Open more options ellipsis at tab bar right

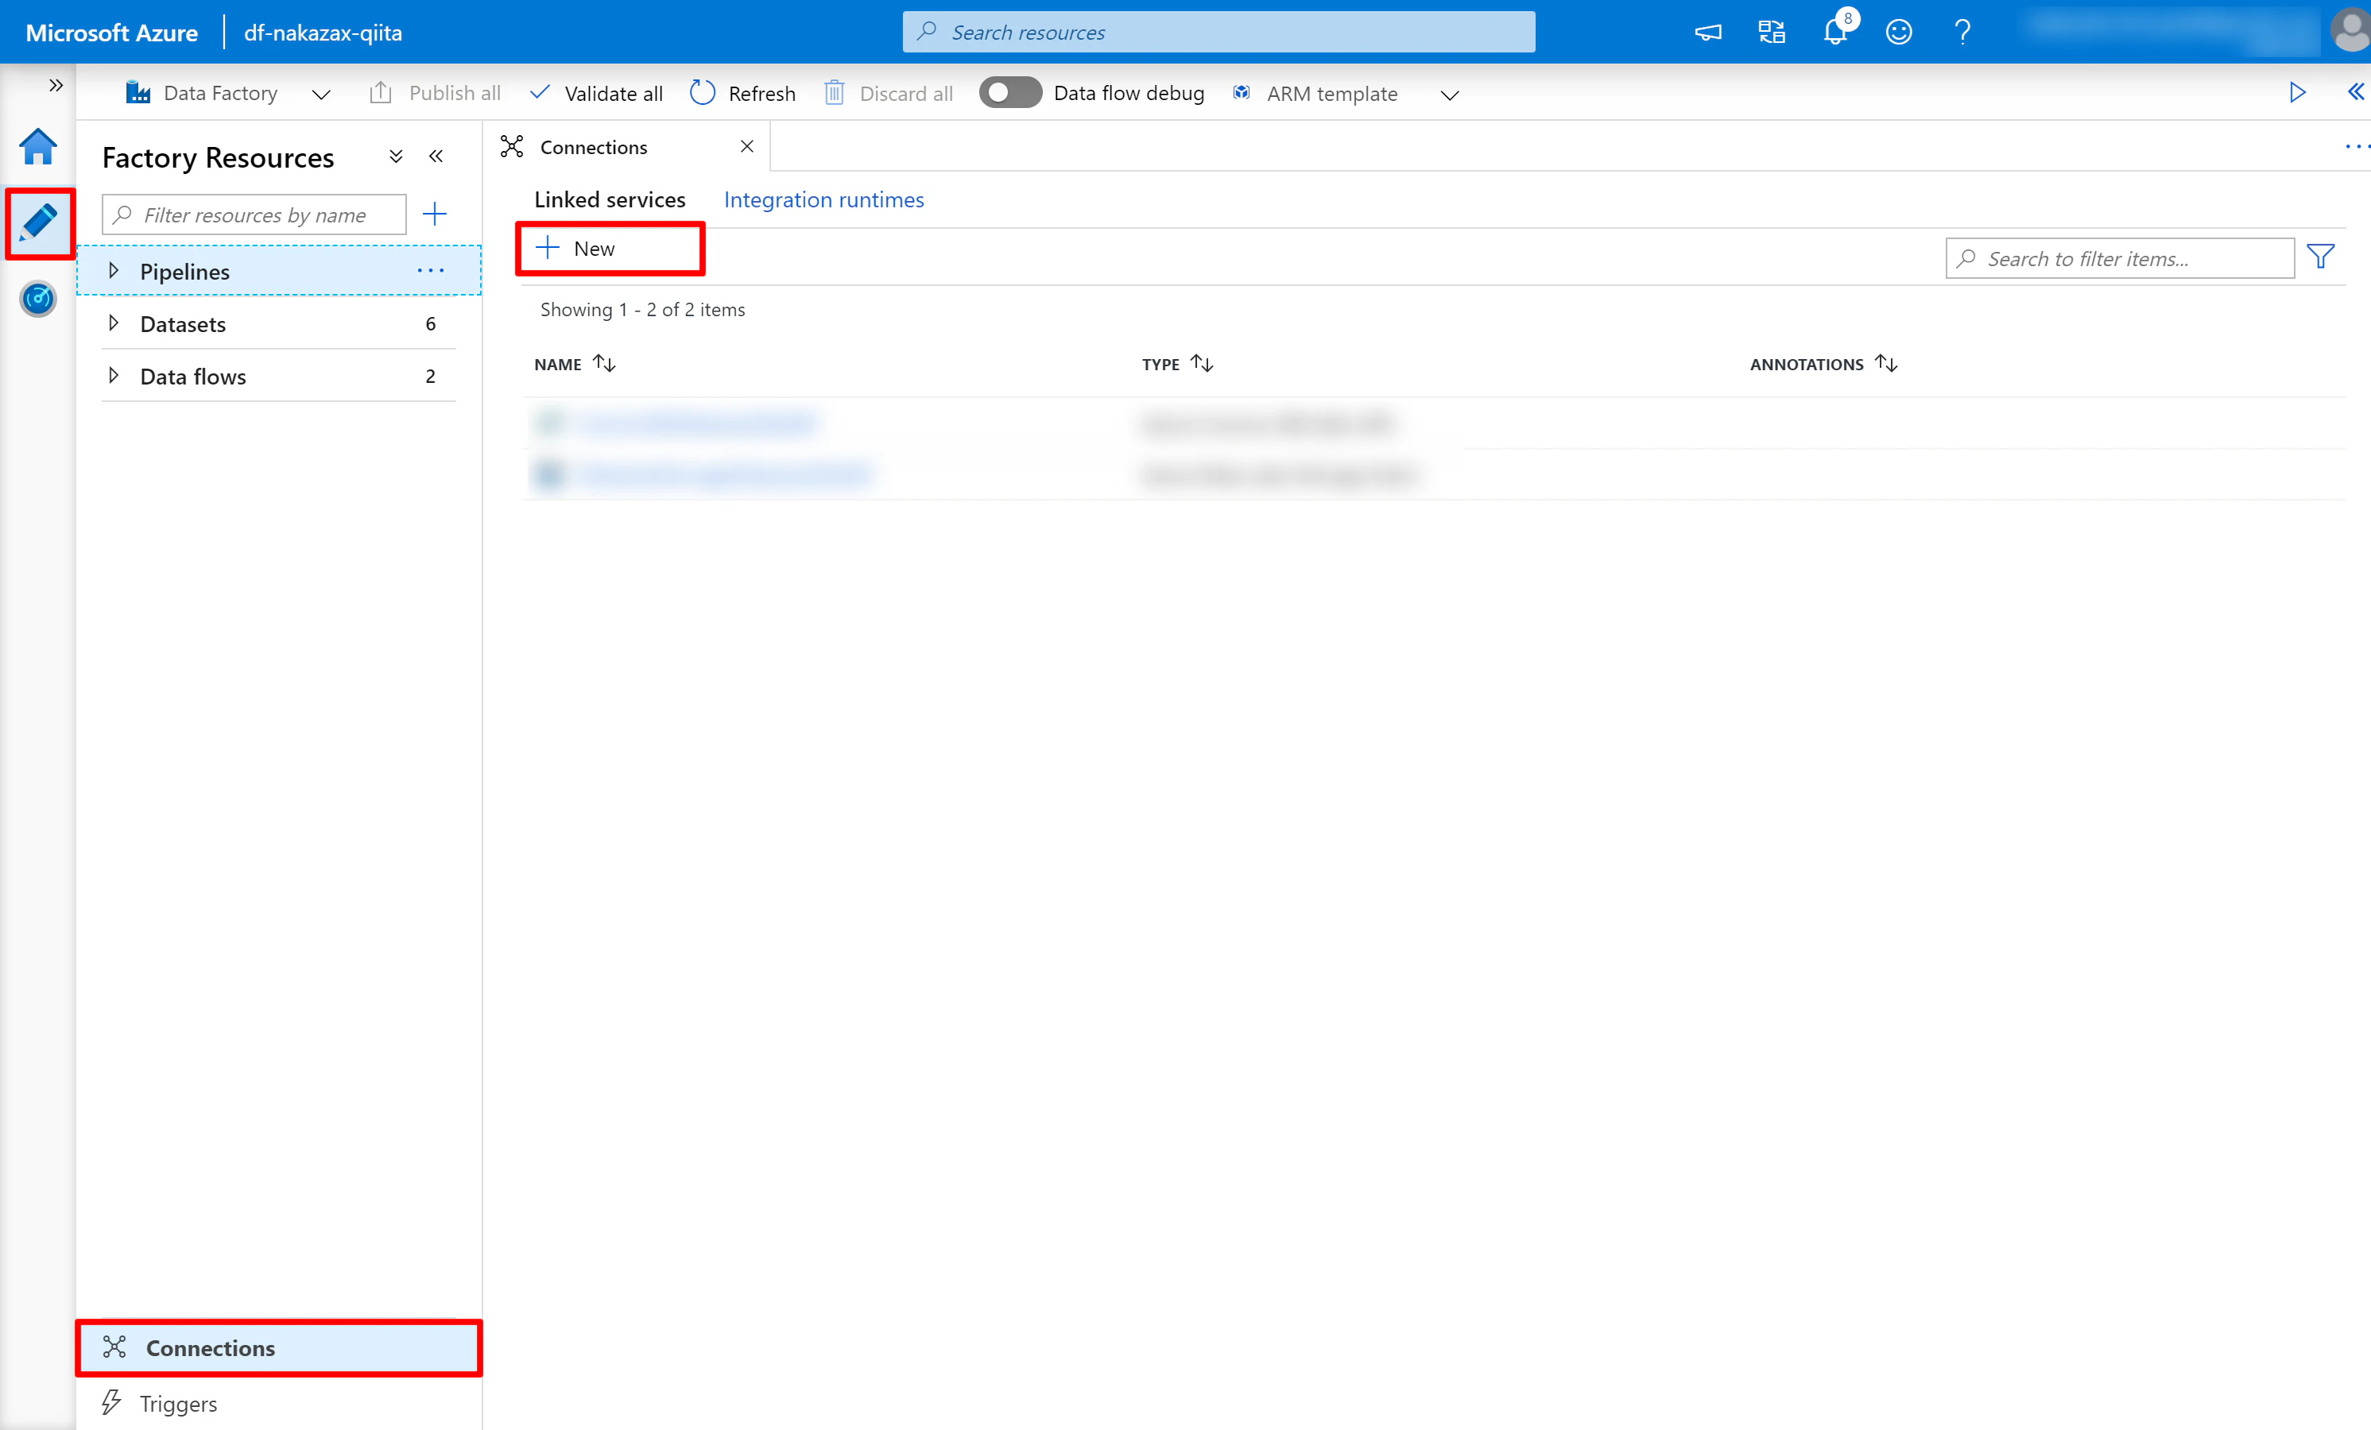coord(2357,146)
